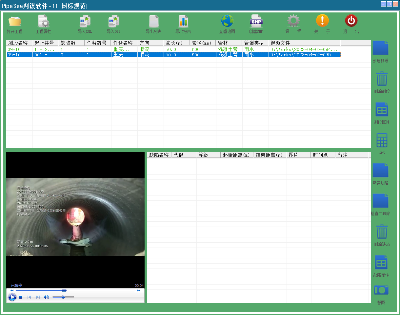The image size is (400, 315).
Task: Click the 等级 header in defect table
Action: point(209,155)
